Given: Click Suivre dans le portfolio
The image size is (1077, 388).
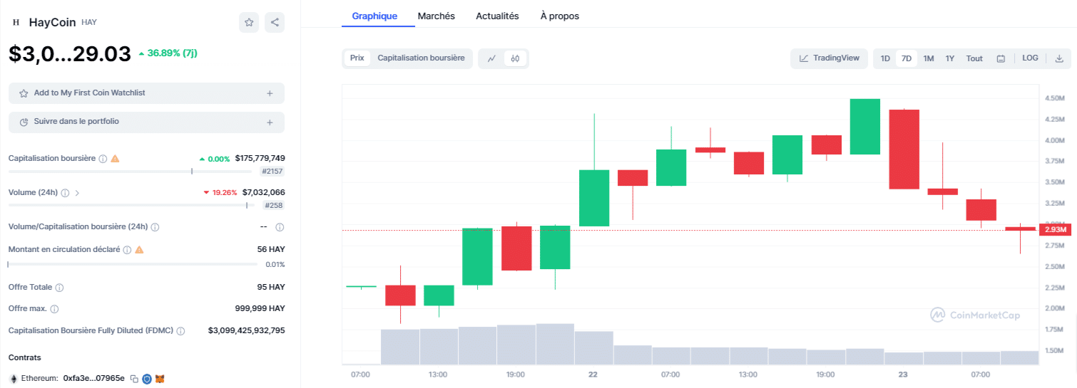Looking at the screenshot, I should pos(146,122).
